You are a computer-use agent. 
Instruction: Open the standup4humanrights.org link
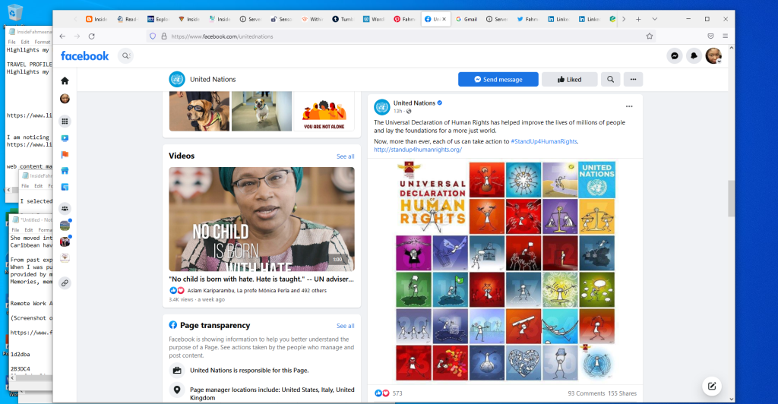[x=418, y=150]
